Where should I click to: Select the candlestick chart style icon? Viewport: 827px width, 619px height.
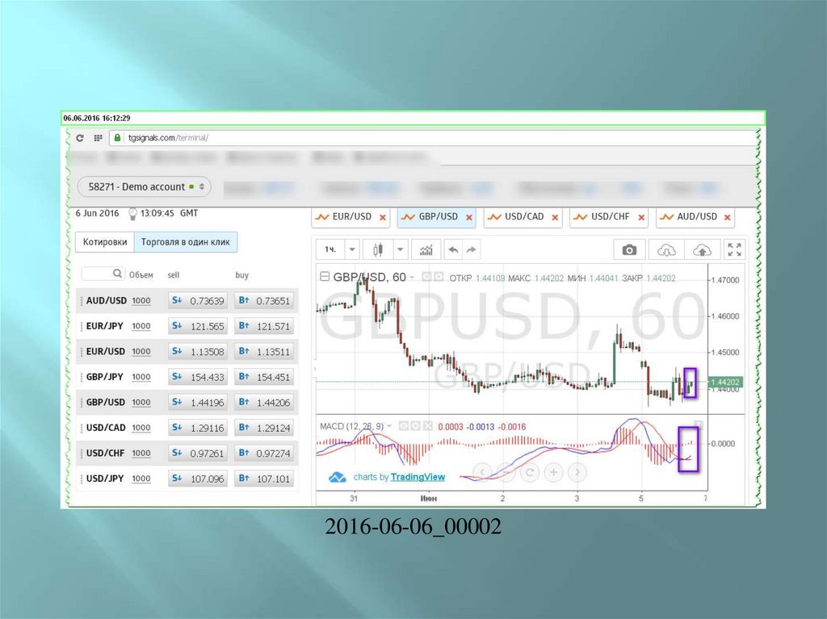[378, 249]
